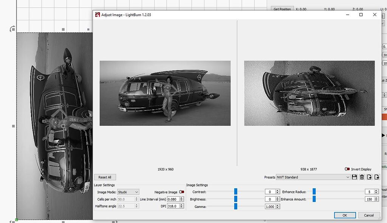Viewport: 387px width, 223px height.
Task: Click Get Position button in main window
Action: coord(282,9)
